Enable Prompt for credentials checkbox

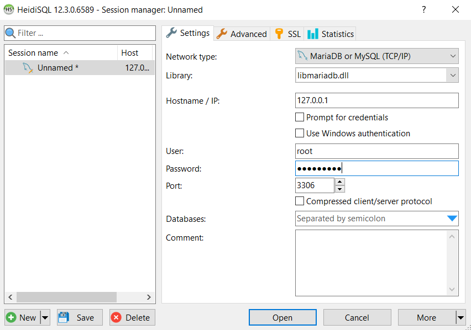[300, 117]
